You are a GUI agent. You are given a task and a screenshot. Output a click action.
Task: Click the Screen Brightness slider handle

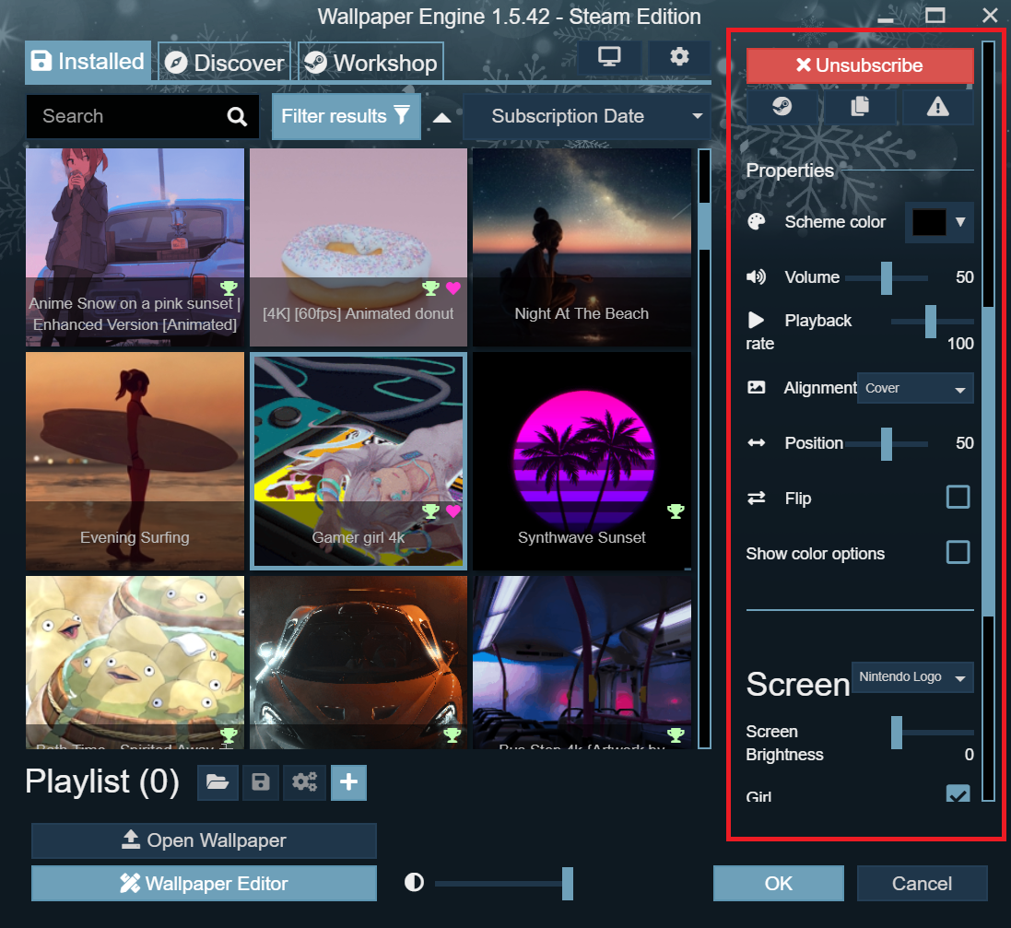896,733
